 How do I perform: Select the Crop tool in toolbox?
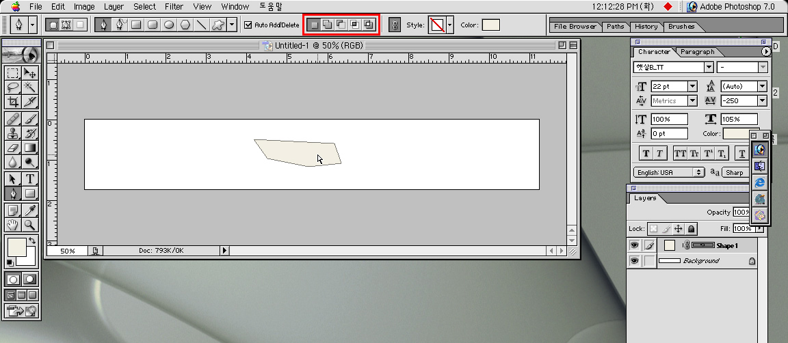tap(12, 102)
